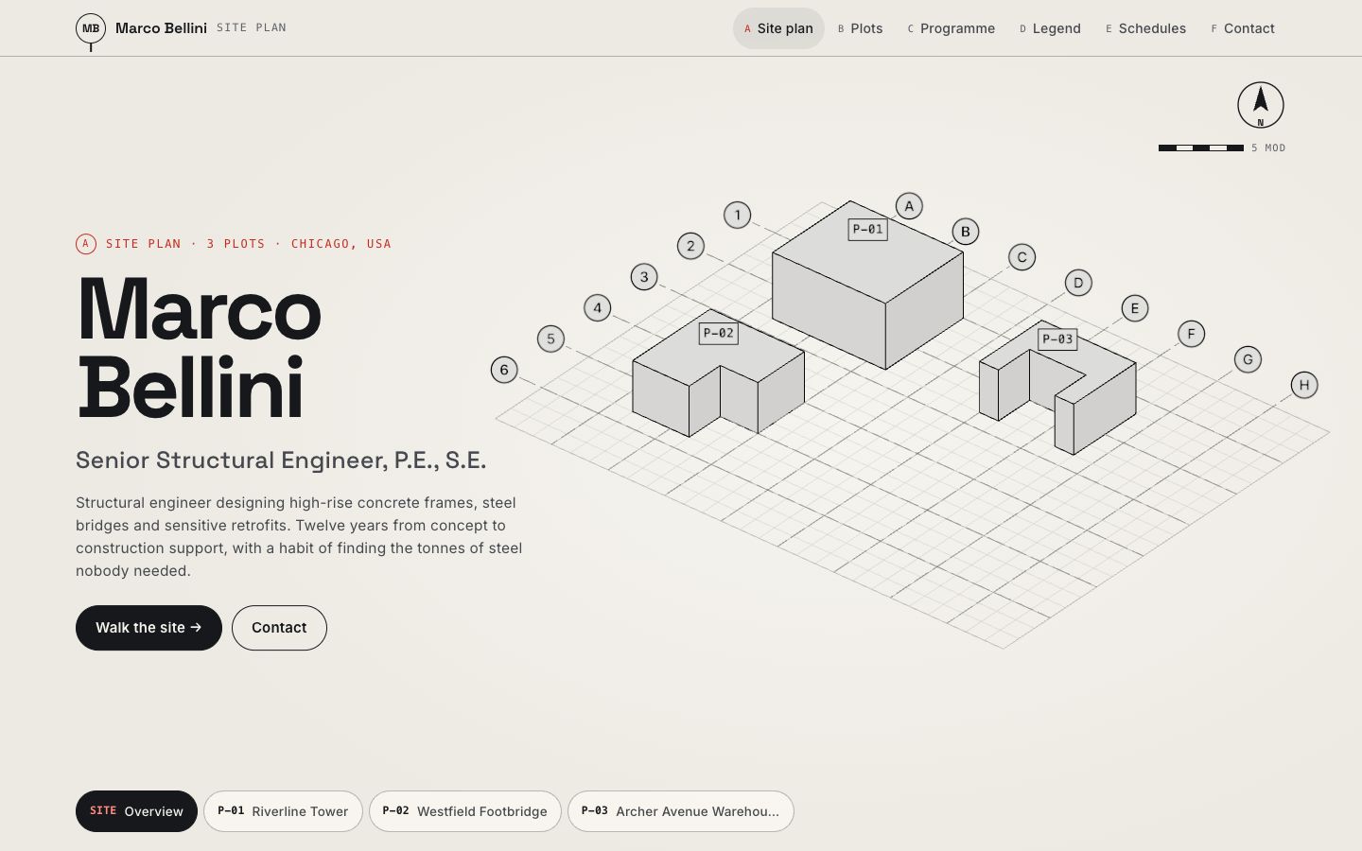Click the SITE PLAN header label
The image size is (1362, 851).
pyautogui.click(x=252, y=27)
